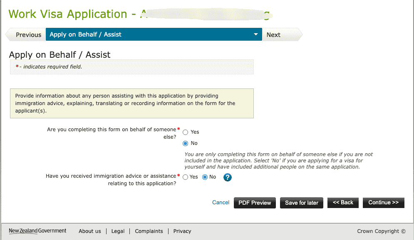Select Yes for received immigration advice
The width and height of the screenshot is (414, 240).
click(185, 176)
